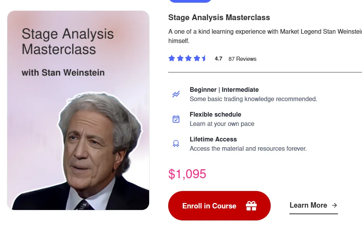Click the third rating star

point(188,58)
